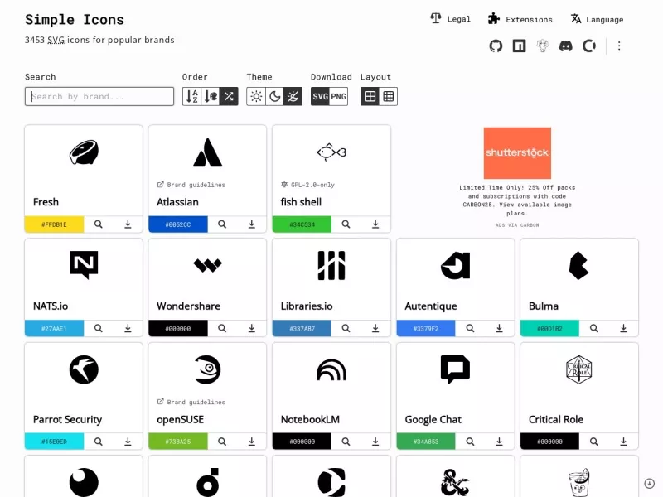The height and width of the screenshot is (497, 663).
Task: Open the Legal menu
Action: pyautogui.click(x=450, y=19)
